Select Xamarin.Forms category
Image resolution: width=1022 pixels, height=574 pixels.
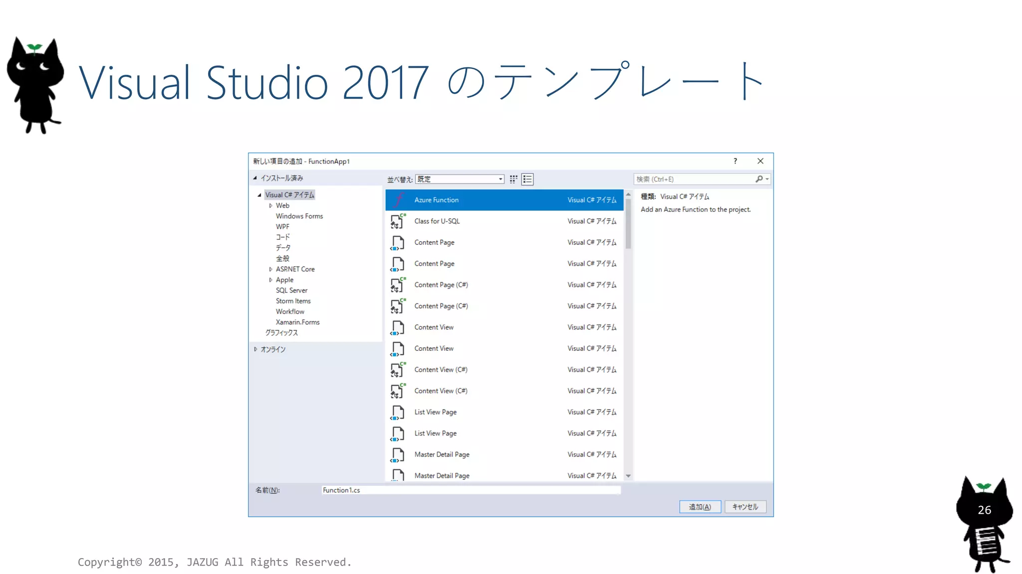click(x=297, y=322)
